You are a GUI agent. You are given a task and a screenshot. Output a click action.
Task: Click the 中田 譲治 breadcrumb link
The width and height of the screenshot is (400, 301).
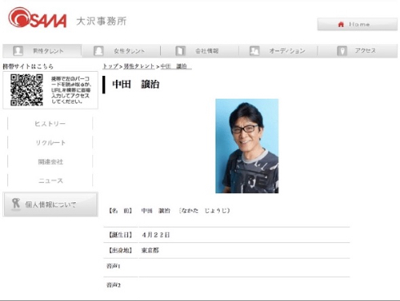176,66
